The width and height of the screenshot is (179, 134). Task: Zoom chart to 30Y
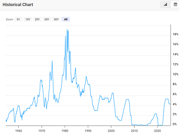46,19
